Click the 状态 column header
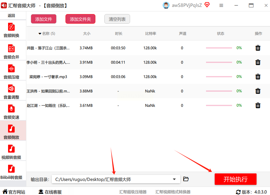Viewport: 270px width, 195px height. tap(220, 34)
